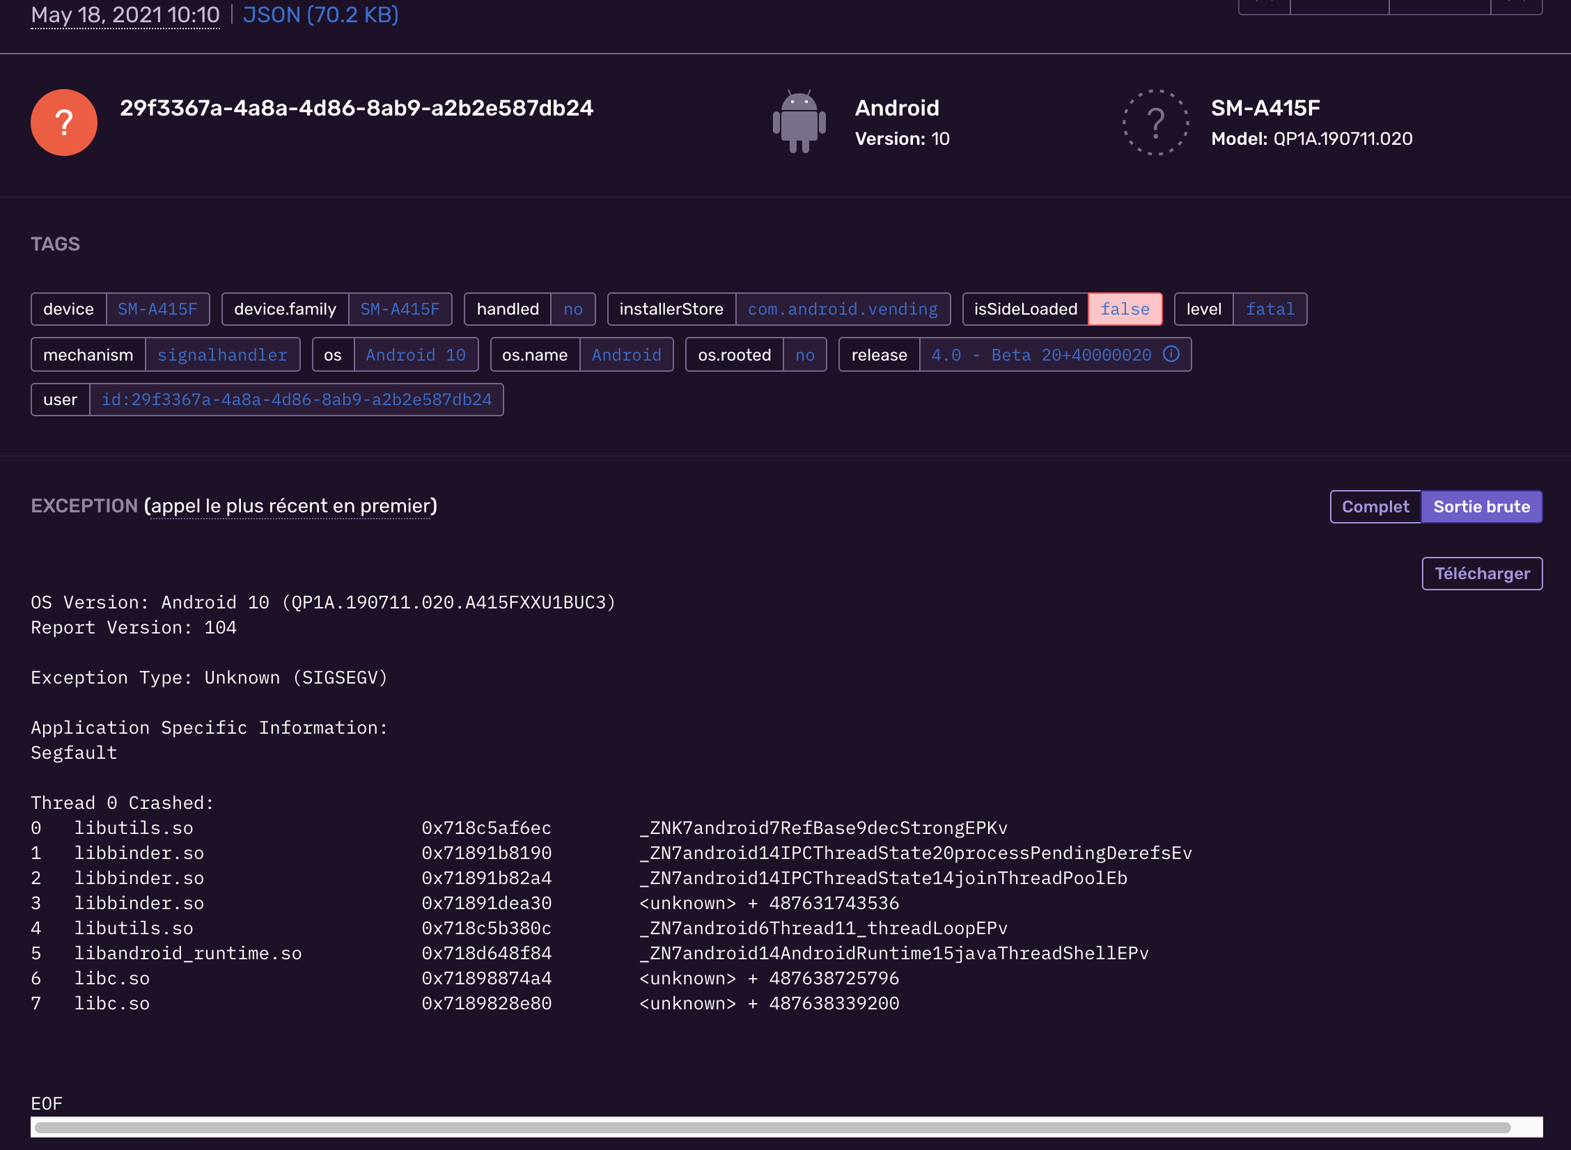This screenshot has height=1150, width=1571.
Task: Toggle the 'appel le plus récent en premier' ordering
Action: tap(290, 506)
